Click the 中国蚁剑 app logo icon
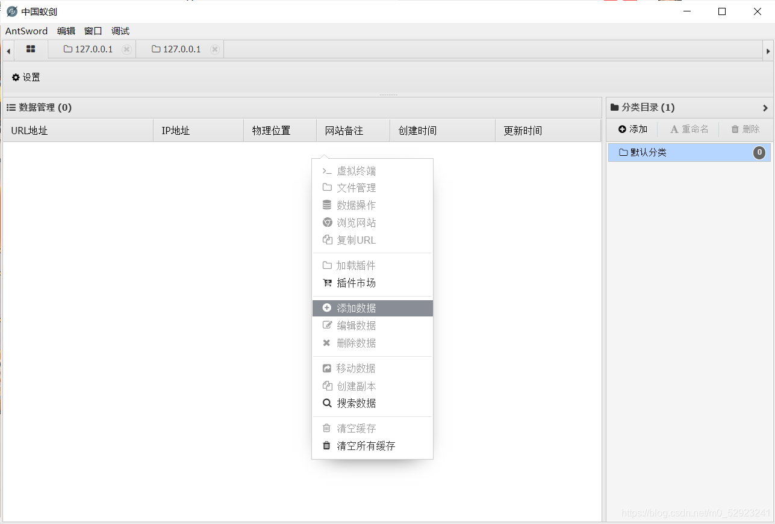Viewport: 775px width, 524px height. tap(12, 11)
